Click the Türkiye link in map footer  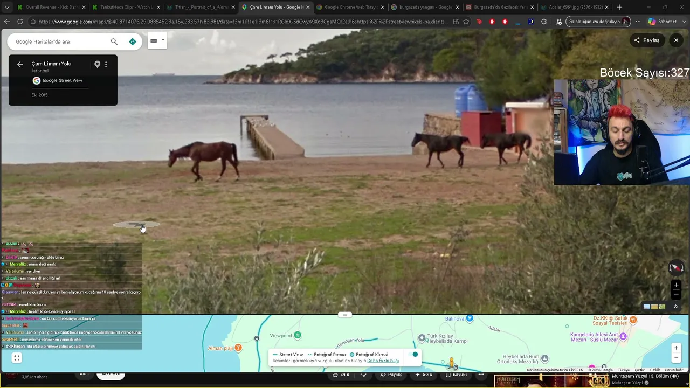pyautogui.click(x=624, y=370)
